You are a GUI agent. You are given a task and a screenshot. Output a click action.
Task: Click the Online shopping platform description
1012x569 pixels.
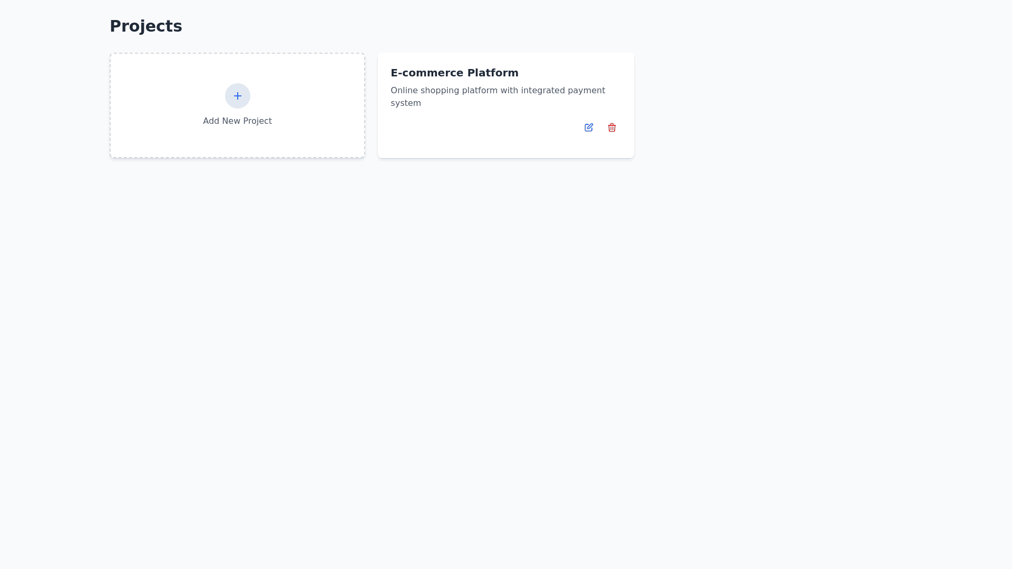click(x=497, y=91)
